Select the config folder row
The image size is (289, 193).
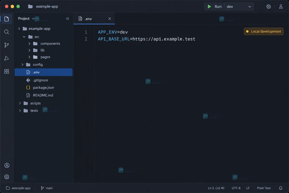click(x=43, y=65)
